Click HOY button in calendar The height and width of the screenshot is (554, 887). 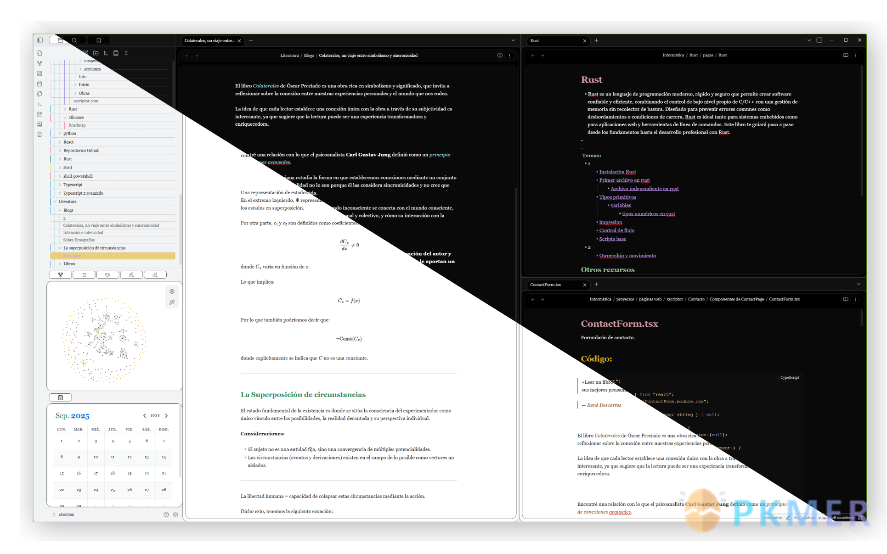coord(155,415)
